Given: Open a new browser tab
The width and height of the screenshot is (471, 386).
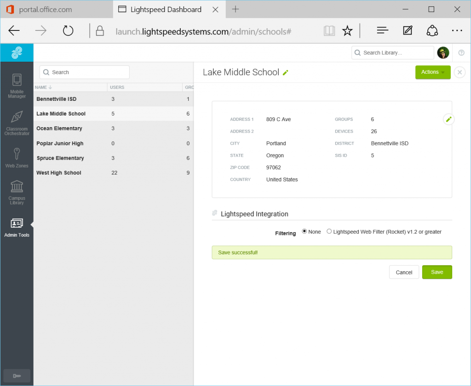Looking at the screenshot, I should (235, 9).
